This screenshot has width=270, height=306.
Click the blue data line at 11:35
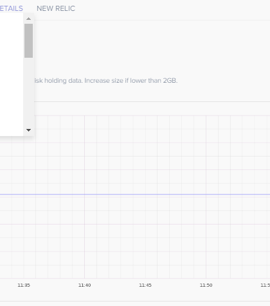(24, 194)
